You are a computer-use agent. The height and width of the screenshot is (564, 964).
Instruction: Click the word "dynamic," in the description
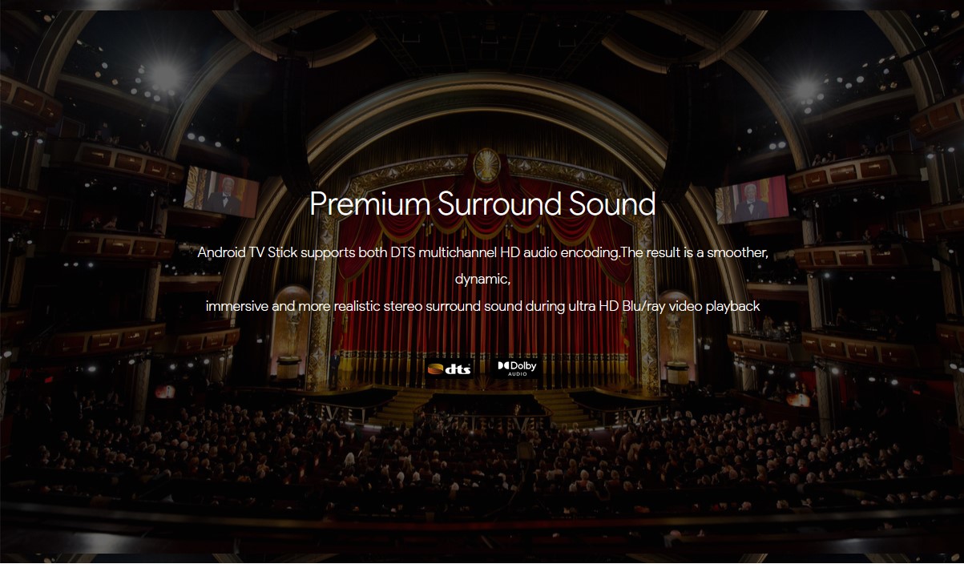tap(482, 280)
